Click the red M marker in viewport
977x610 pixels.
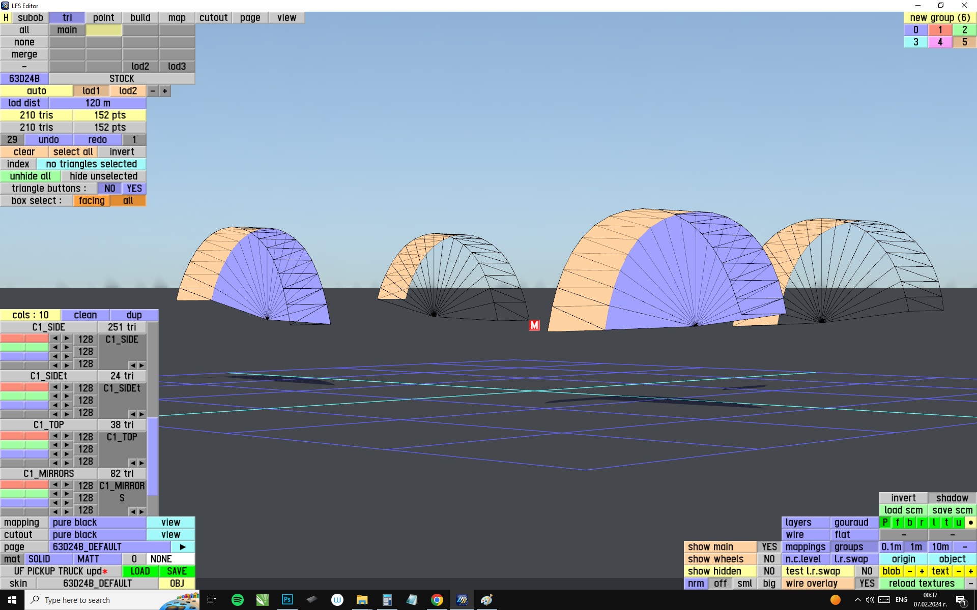click(x=534, y=325)
